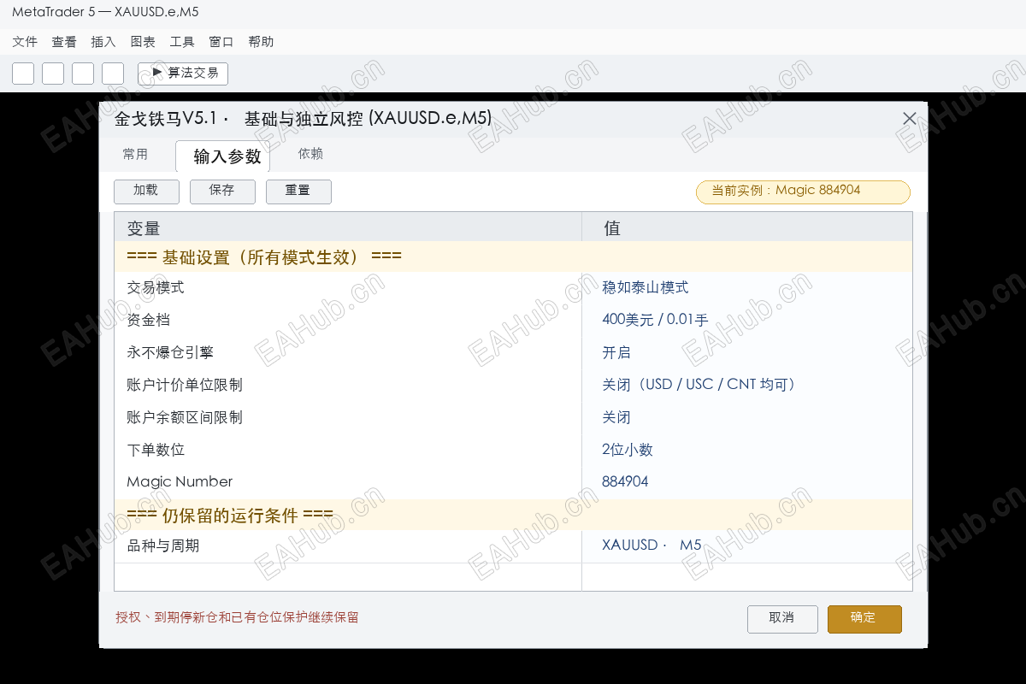Viewport: 1026px width, 684px height.
Task: Open the 帮助 menu
Action: (x=261, y=42)
